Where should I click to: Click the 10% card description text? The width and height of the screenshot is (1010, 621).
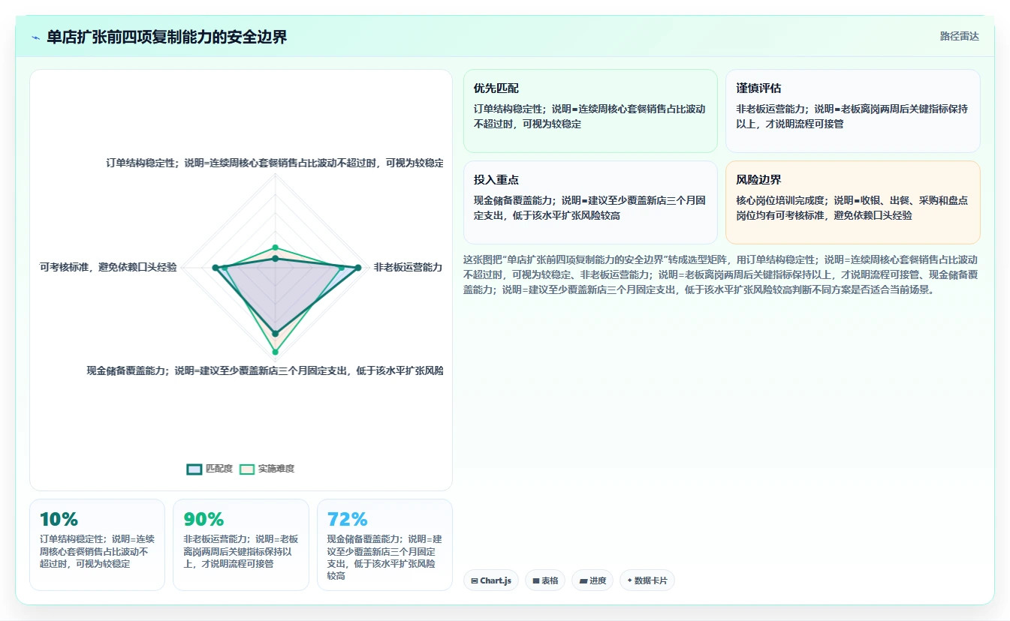97,551
